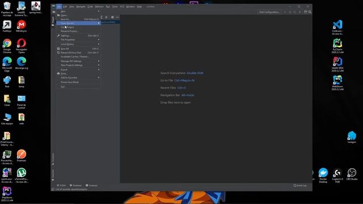Open the VCS menu
Viewport: 363px width, 204px height.
point(122,7)
